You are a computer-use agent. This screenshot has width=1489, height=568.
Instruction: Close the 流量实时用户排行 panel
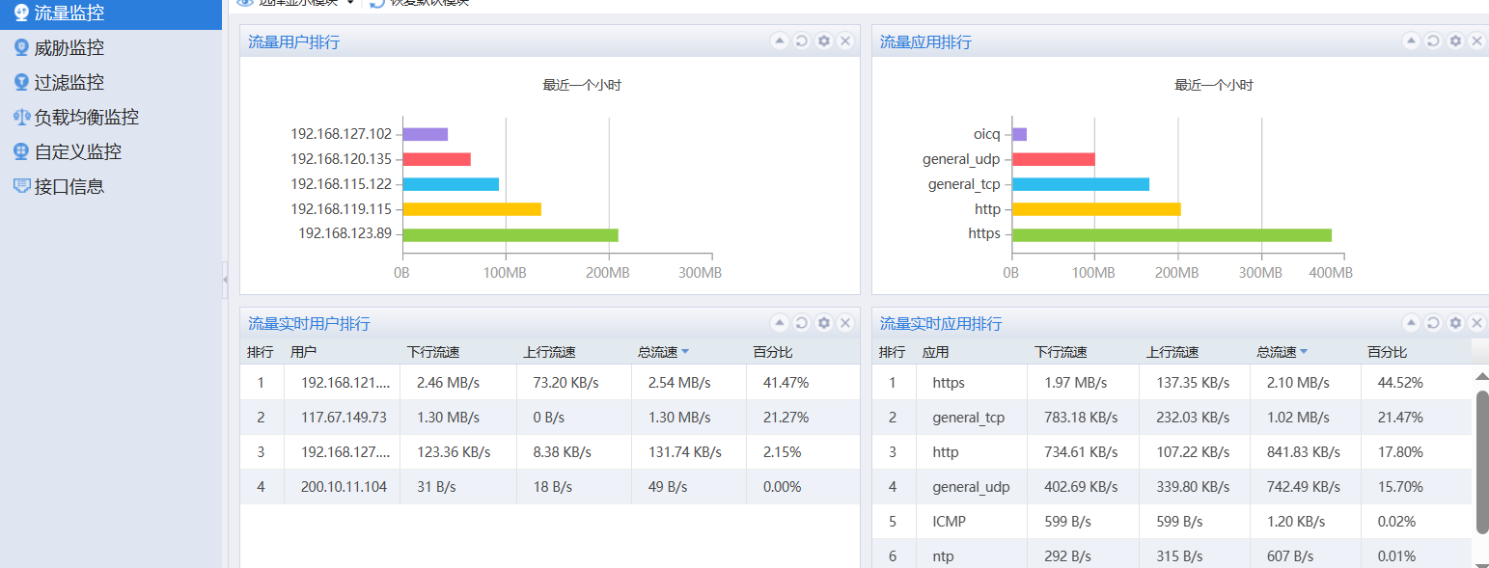tap(845, 322)
